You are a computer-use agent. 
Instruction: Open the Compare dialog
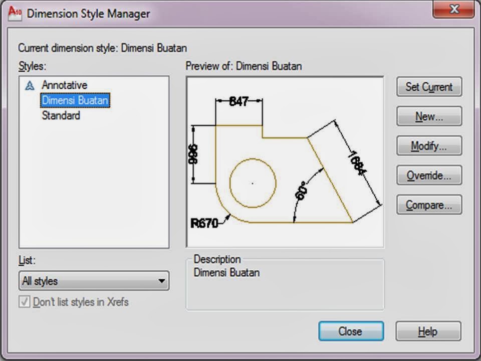[x=428, y=205]
